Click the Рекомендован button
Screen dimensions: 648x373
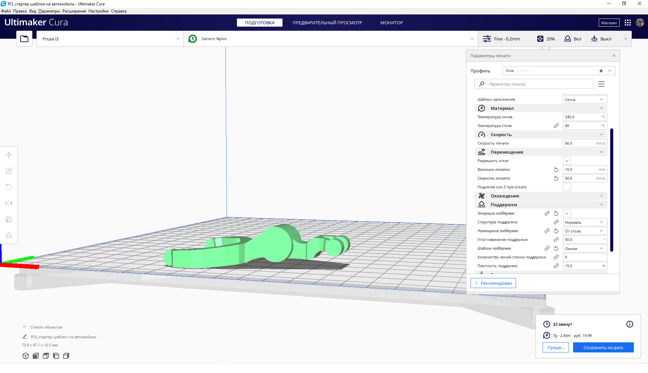[x=493, y=283]
